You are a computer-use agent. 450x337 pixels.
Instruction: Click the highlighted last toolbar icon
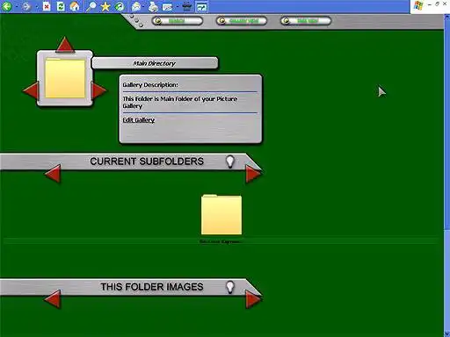coord(201,7)
